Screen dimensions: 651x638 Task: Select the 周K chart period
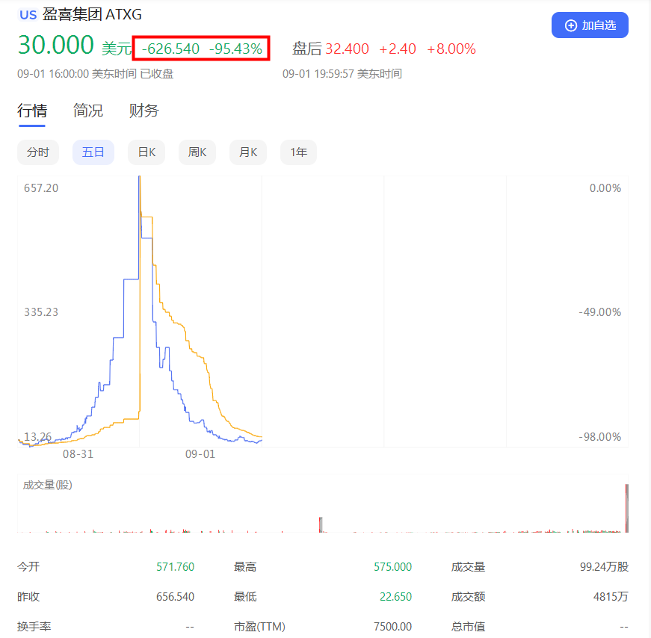(x=197, y=152)
